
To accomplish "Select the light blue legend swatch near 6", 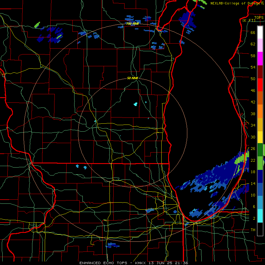I will [260, 203].
